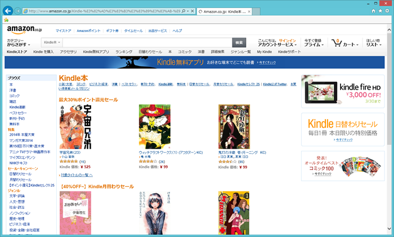This screenshot has width=394, height=237.
Task: Open 鬼灯の冷徹 book cover thumbnail
Action: (x=234, y=127)
